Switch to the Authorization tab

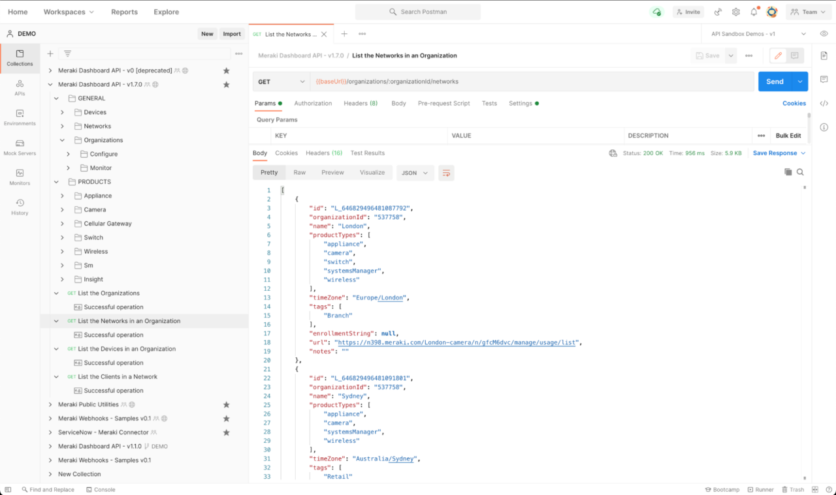point(313,102)
